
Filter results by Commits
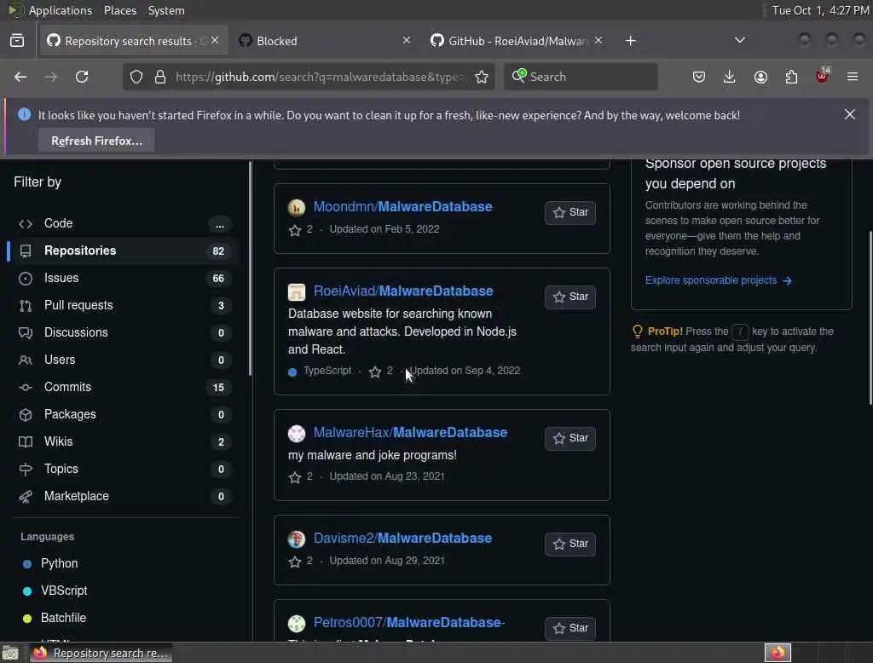click(124, 388)
